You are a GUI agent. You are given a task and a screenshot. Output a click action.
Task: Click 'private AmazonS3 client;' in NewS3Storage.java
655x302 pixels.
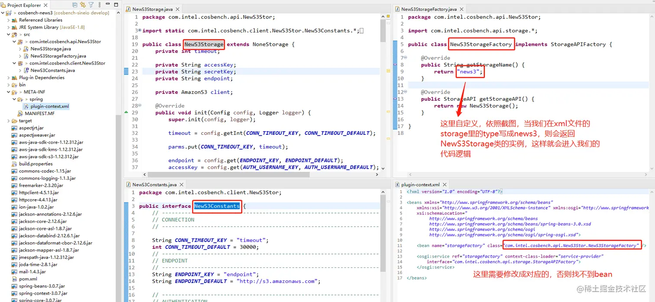point(194,92)
